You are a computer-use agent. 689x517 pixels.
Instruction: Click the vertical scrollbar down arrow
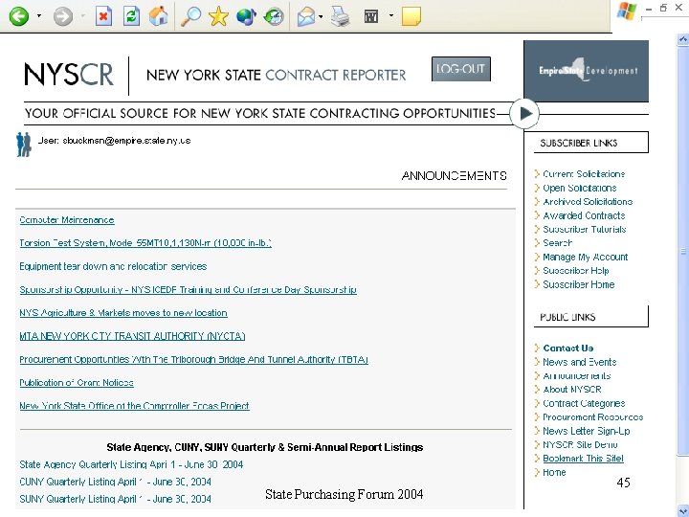pos(683,510)
